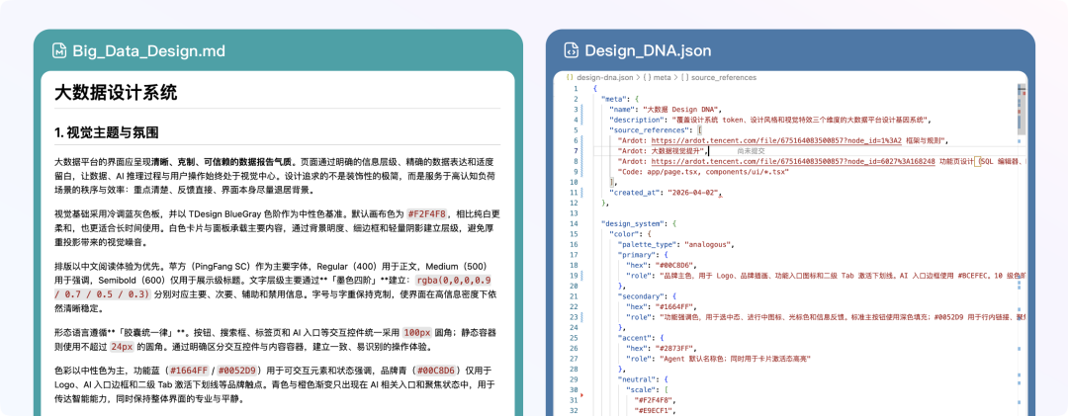Screen dimensions: 1068x416
Task: Click the "accent" key on line 25
Action: click(636, 338)
